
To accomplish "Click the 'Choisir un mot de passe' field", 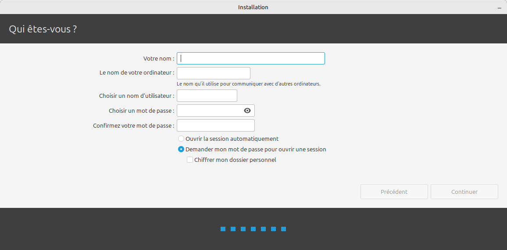I will (x=216, y=111).
